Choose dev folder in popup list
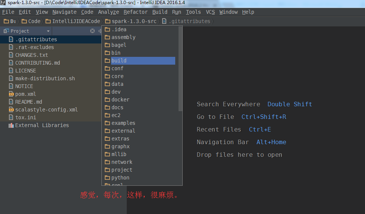The width and height of the screenshot is (365, 214). tap(140, 92)
